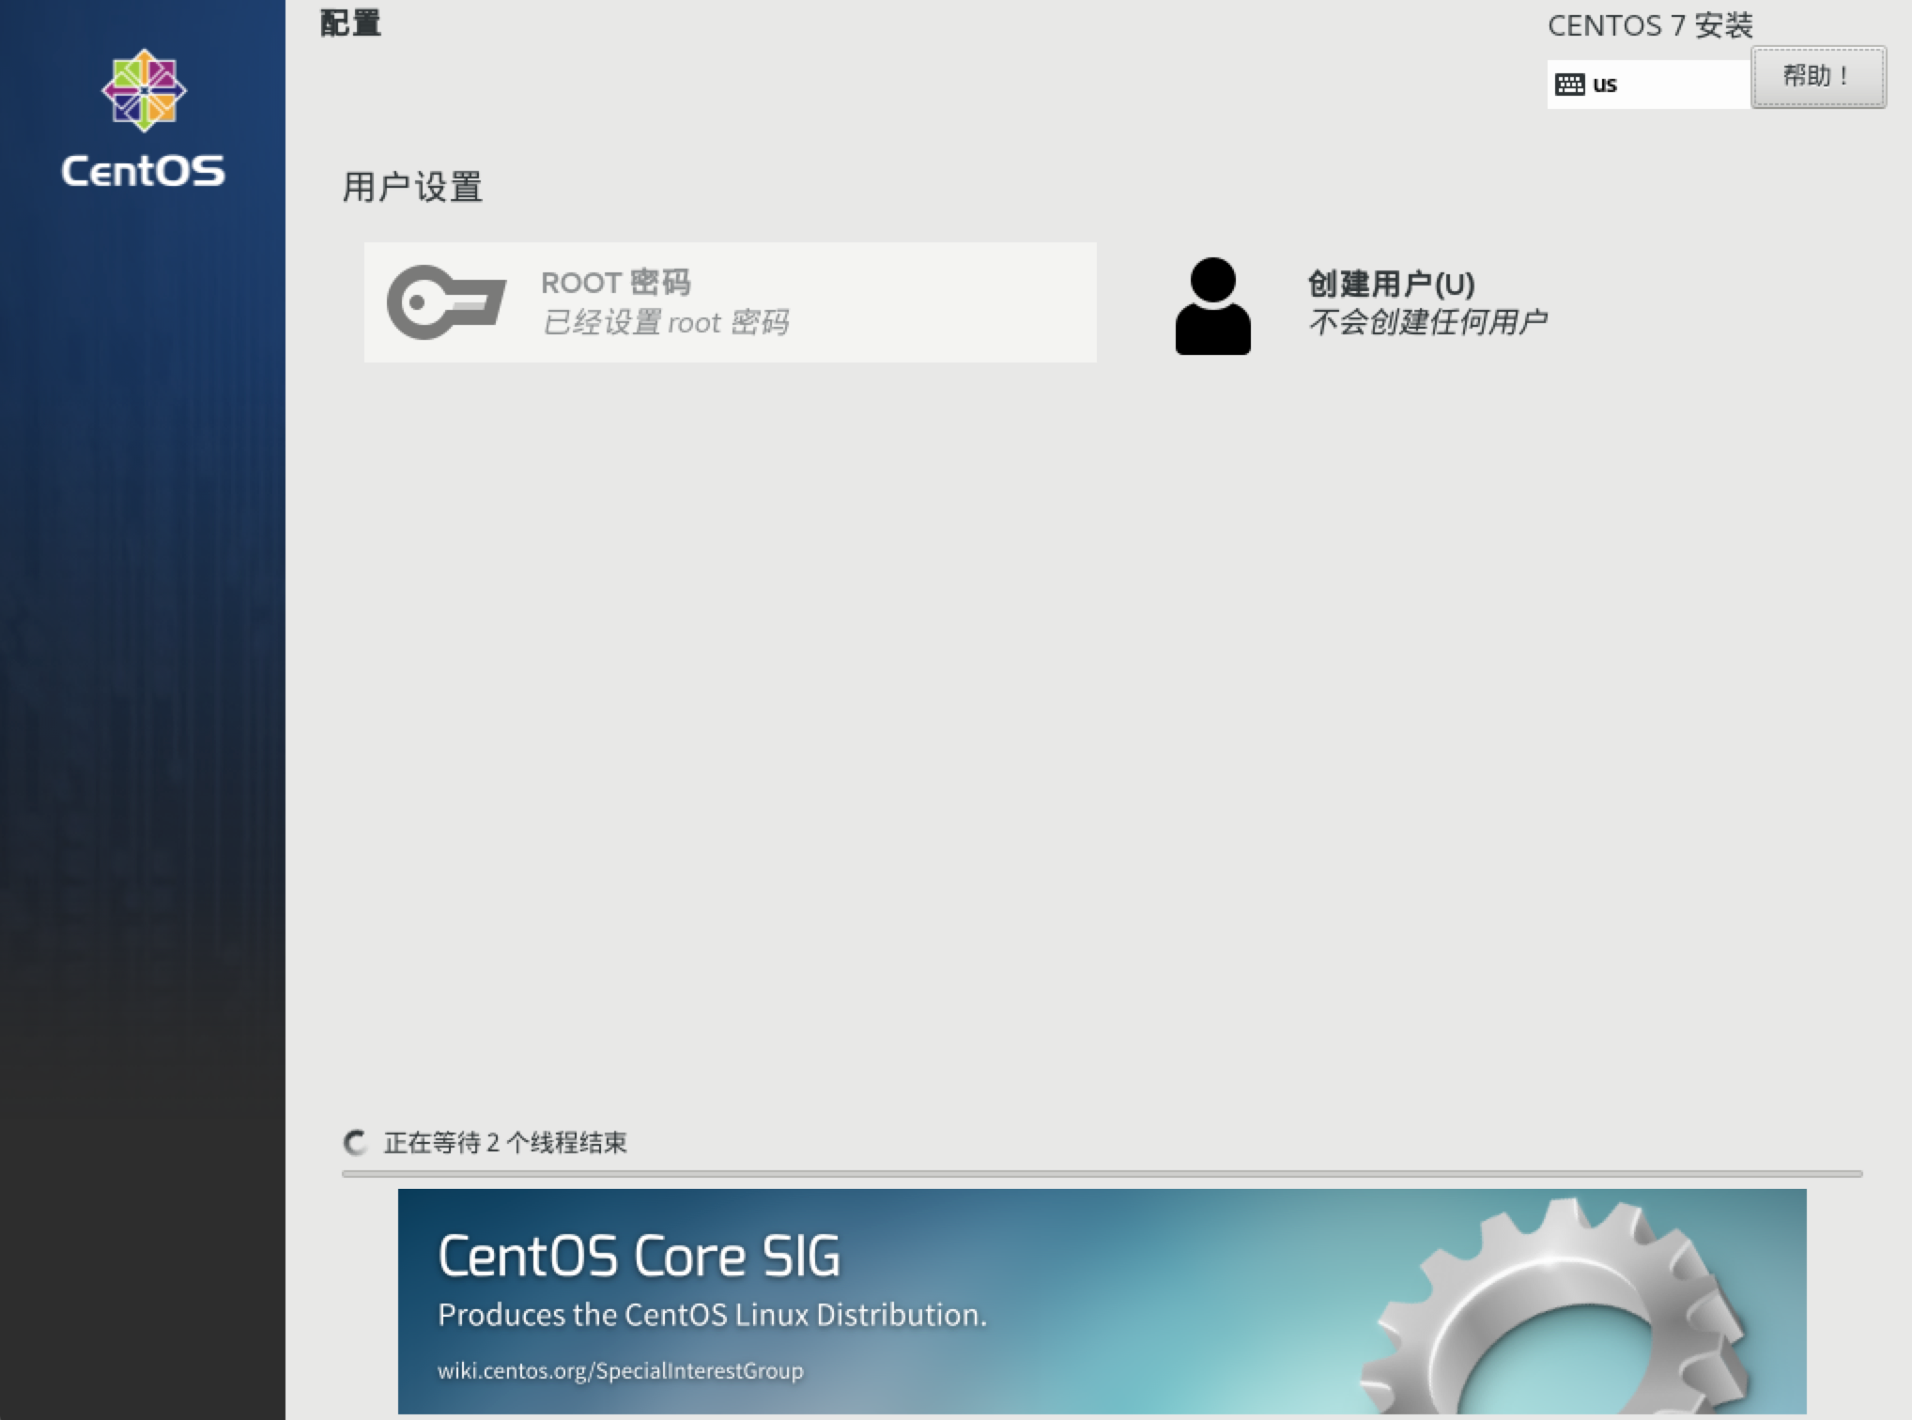1912x1420 pixels.
Task: Click the installation progress bar
Action: (1101, 1174)
